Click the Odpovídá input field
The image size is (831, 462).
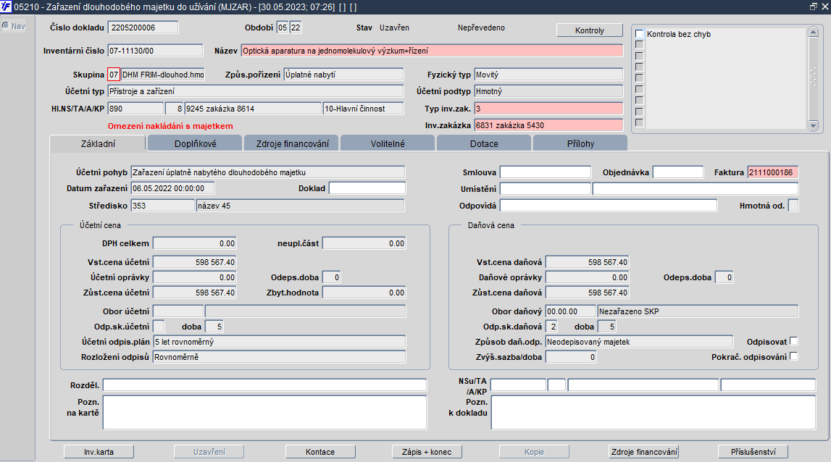(609, 206)
